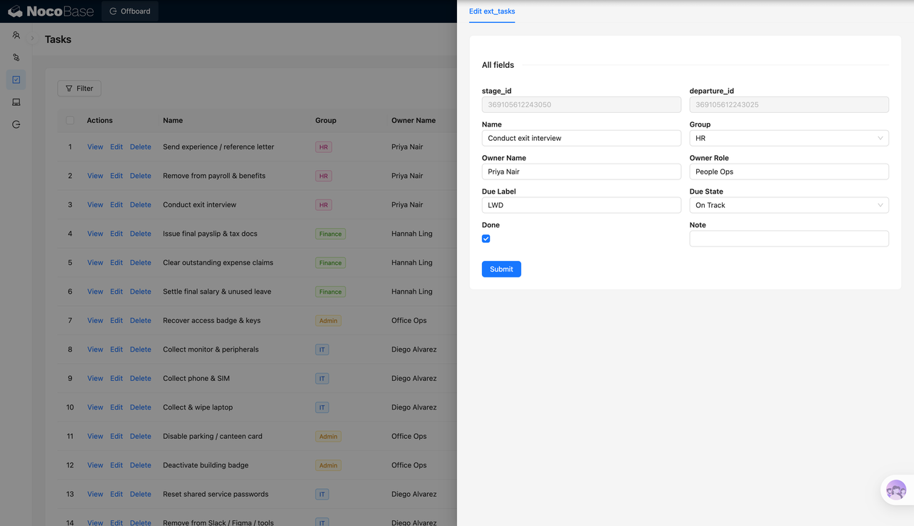This screenshot has width=914, height=526.
Task: Toggle the Done checkbox
Action: (486, 239)
